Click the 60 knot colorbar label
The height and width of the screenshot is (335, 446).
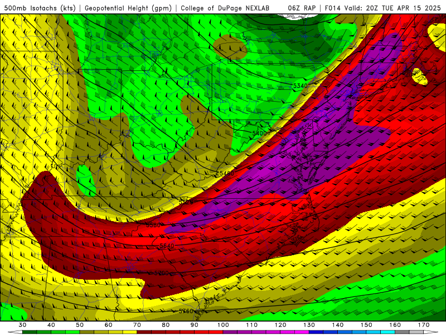click(108, 325)
